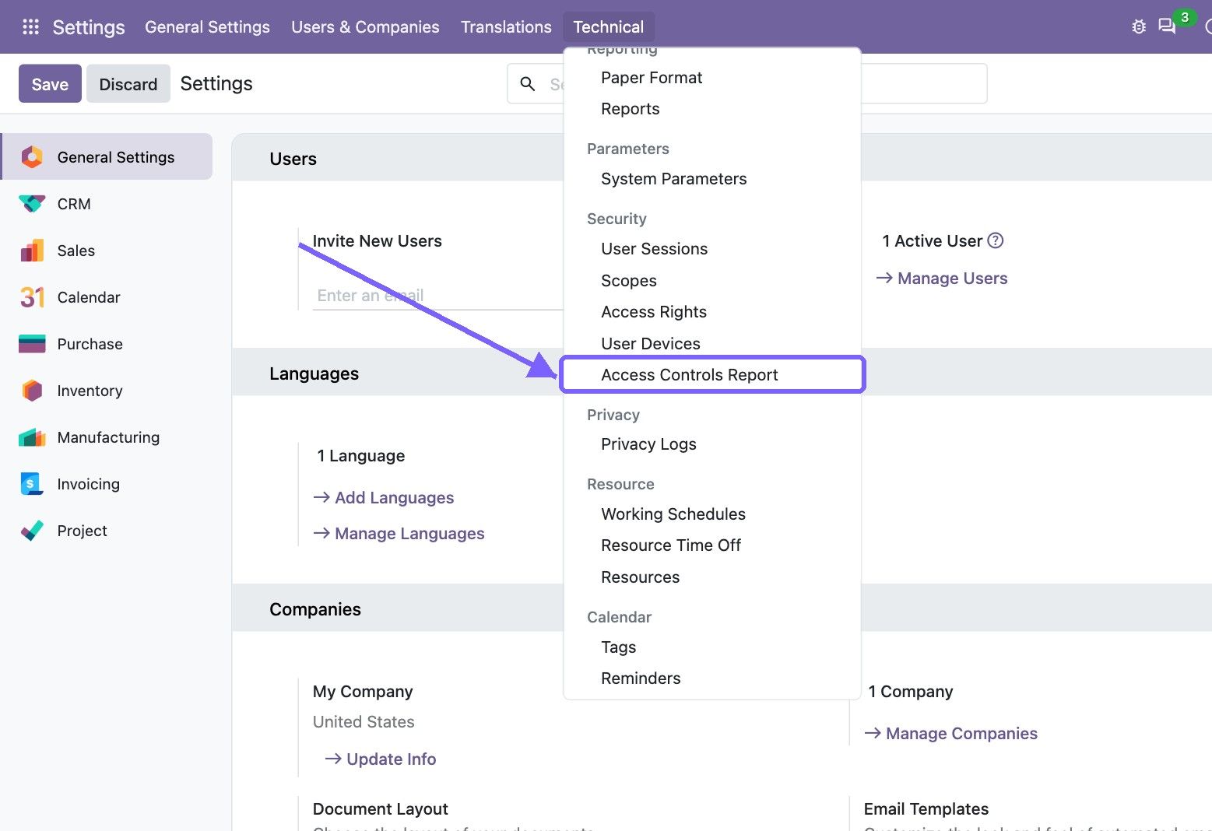Image resolution: width=1212 pixels, height=831 pixels.
Task: Click the Save button
Action: click(50, 84)
